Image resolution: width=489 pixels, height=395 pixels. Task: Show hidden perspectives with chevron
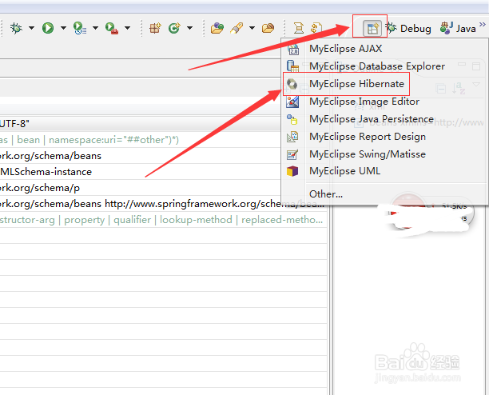(483, 24)
